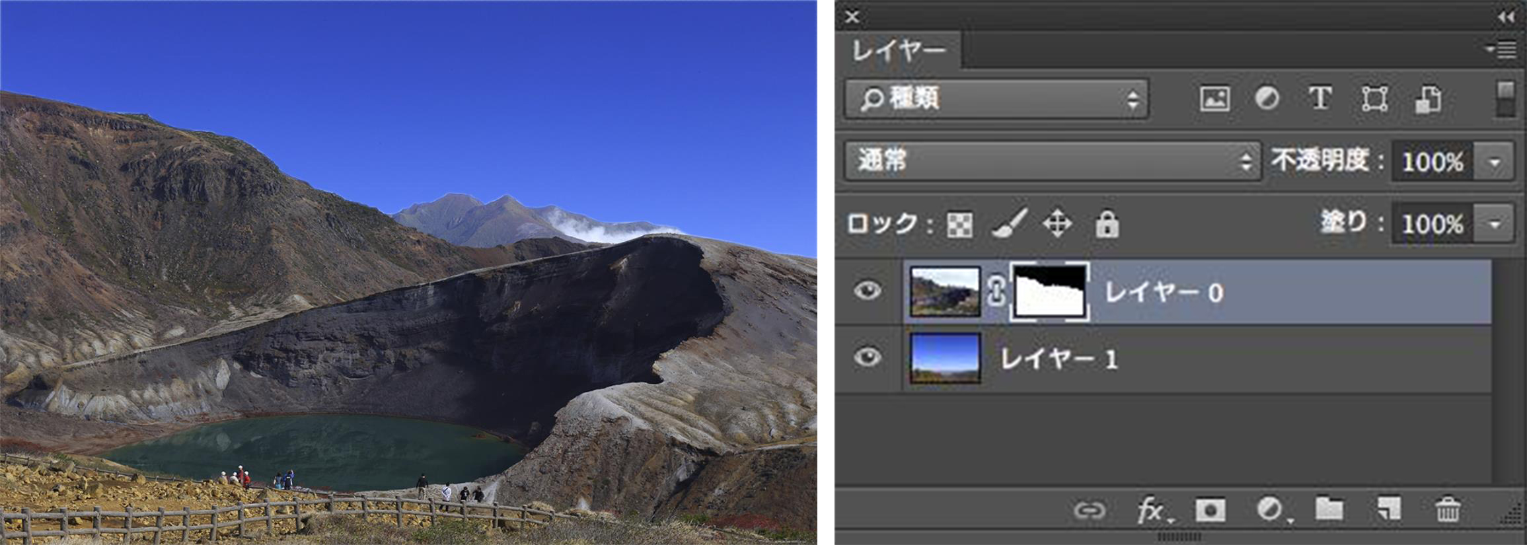Click the 不透明度 opacity label

(x=1327, y=161)
